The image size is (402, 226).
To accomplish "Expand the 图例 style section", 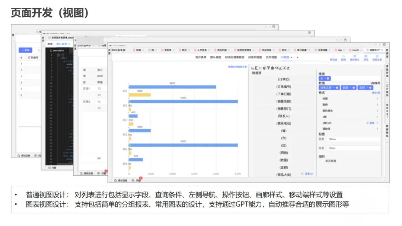I will (350, 105).
